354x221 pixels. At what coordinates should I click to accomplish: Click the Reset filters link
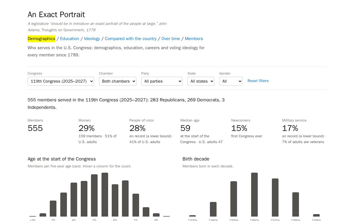[x=258, y=81]
